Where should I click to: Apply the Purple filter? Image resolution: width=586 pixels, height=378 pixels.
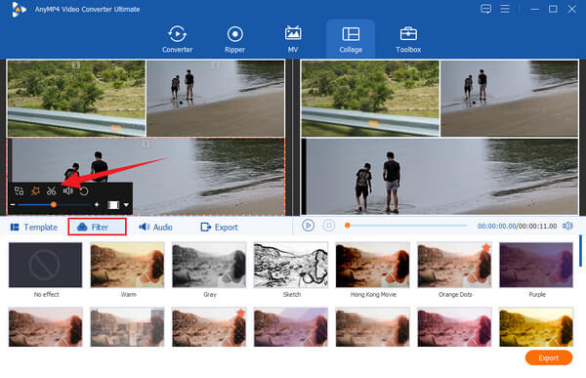[x=536, y=265]
